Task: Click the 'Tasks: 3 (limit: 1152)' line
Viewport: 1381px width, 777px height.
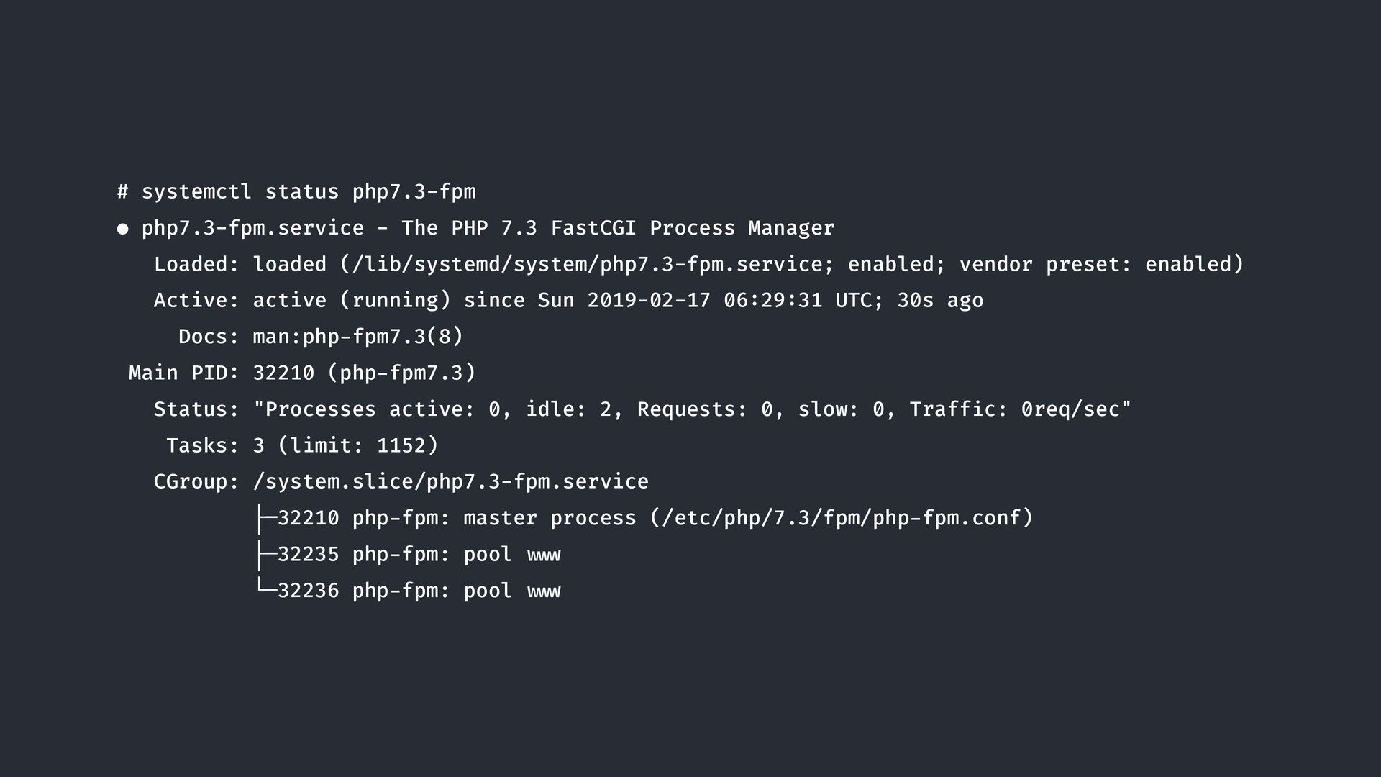Action: [x=302, y=445]
